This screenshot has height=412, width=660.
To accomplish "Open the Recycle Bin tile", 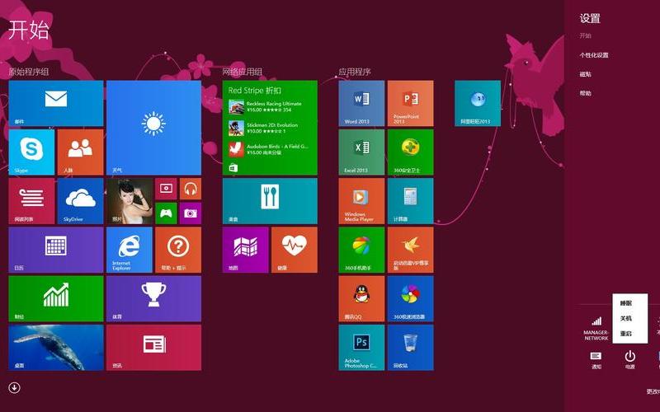I will pos(410,347).
